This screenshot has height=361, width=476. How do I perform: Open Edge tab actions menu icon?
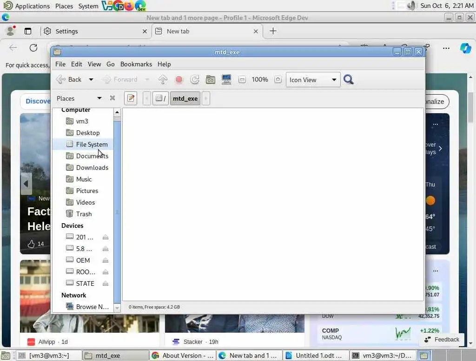[28, 31]
